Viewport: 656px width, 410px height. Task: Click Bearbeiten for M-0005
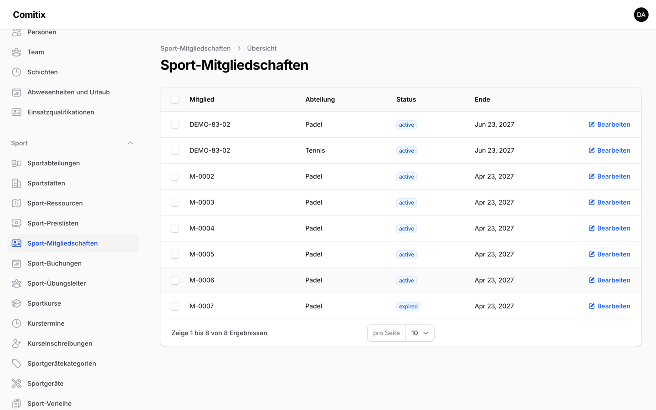click(610, 254)
